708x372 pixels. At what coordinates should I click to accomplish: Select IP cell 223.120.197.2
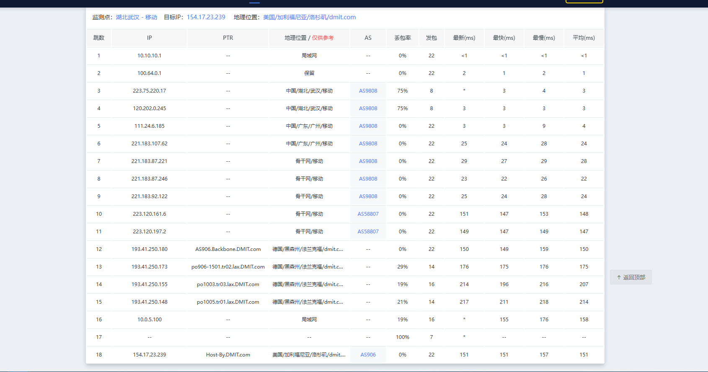(150, 232)
